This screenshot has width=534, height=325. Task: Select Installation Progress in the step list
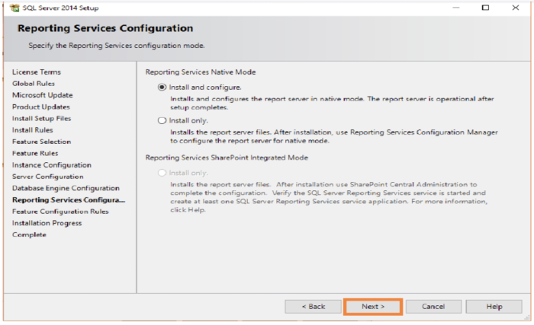(47, 223)
